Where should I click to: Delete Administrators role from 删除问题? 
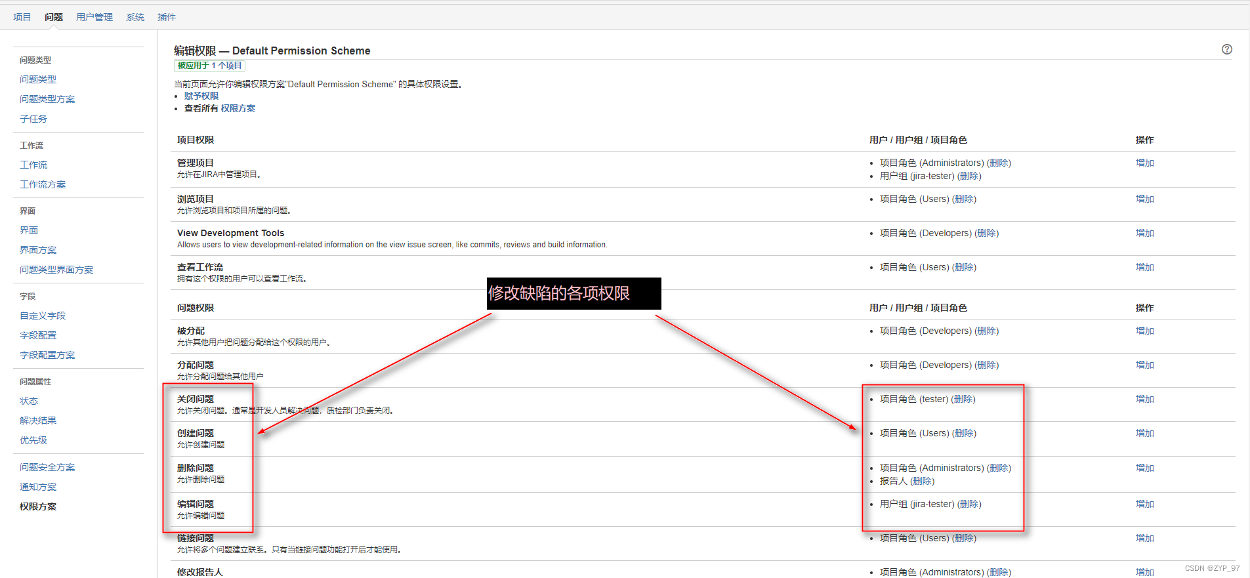point(999,468)
